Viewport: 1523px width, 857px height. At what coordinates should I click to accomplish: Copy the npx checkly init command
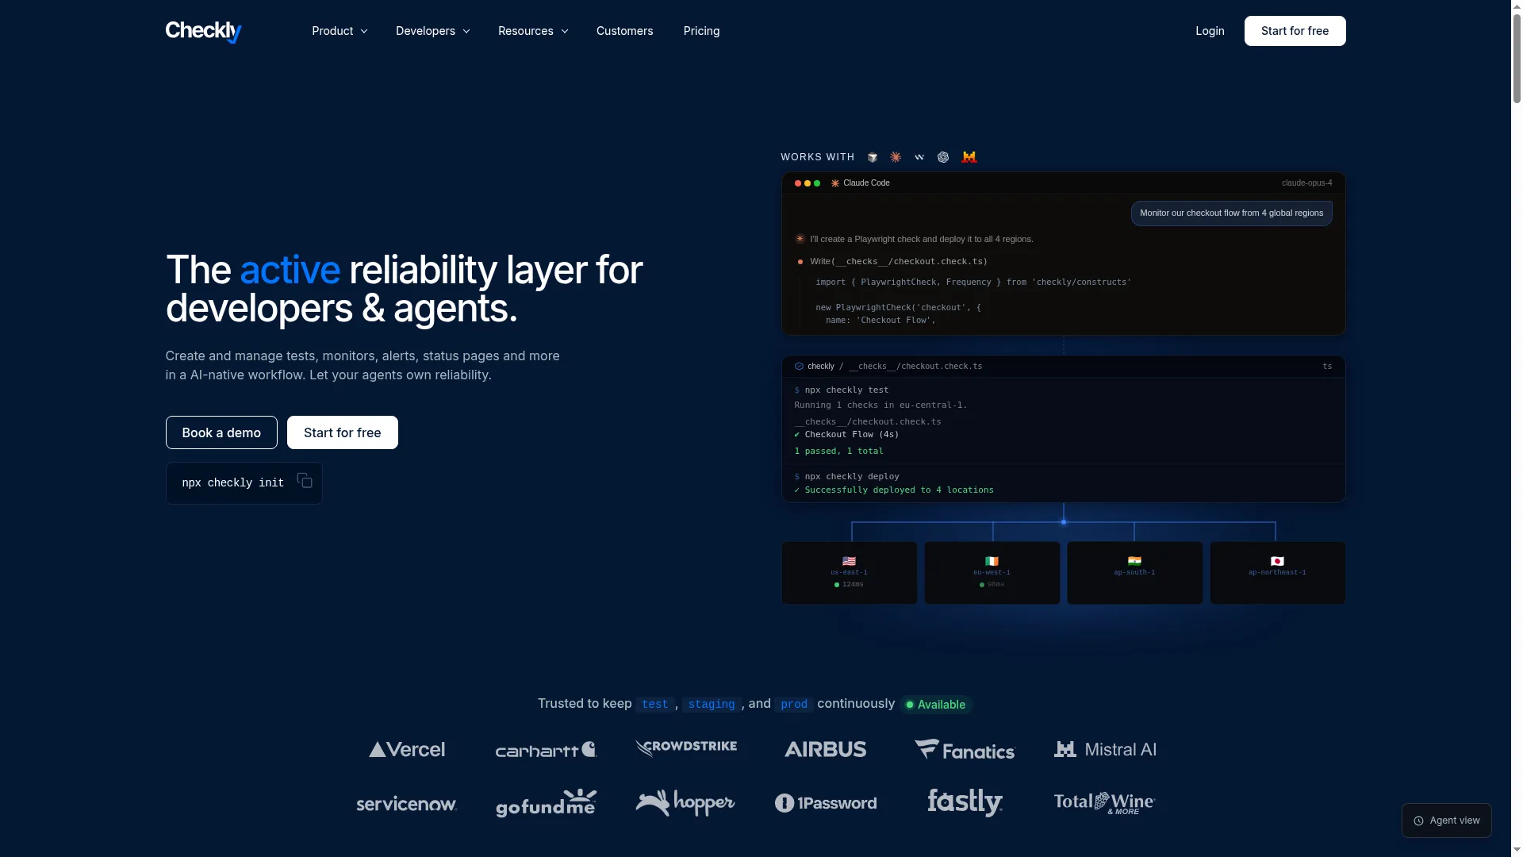pos(305,480)
